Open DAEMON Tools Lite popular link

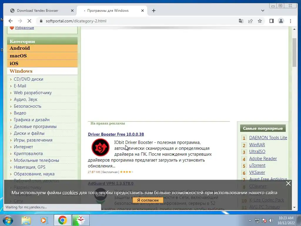tap(268, 138)
